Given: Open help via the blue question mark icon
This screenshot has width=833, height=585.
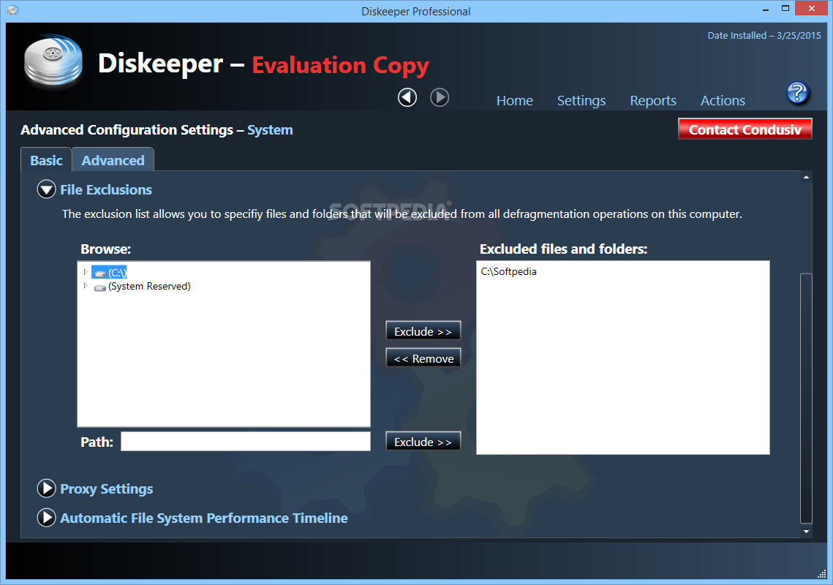Looking at the screenshot, I should pyautogui.click(x=797, y=93).
